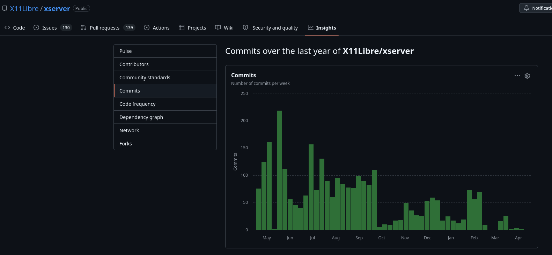Click the '0' y-axis value
Viewport: 552px width, 255px height.
click(247, 230)
